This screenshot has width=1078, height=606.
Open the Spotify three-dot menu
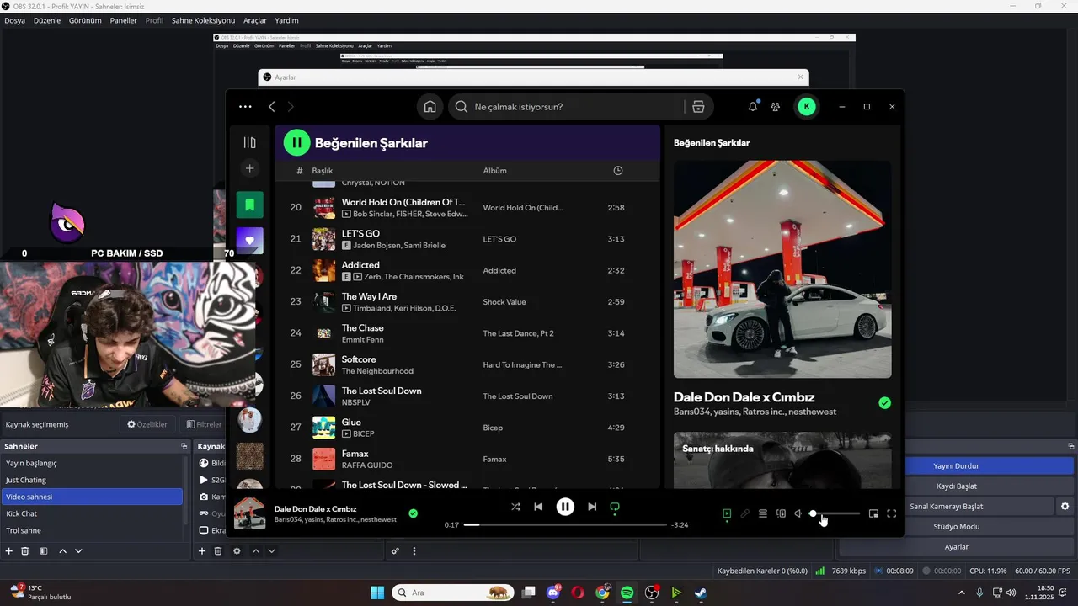[x=245, y=107]
